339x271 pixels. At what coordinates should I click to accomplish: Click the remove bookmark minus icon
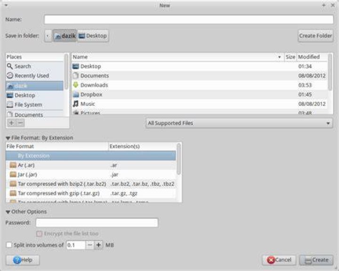(20, 123)
